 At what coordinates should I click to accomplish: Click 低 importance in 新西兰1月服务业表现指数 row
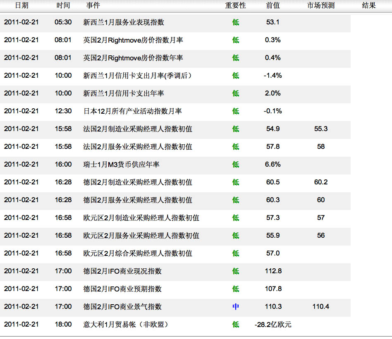pyautogui.click(x=236, y=22)
